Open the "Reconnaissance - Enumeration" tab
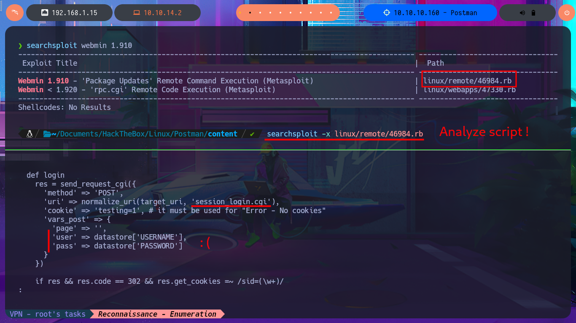This screenshot has height=323, width=576. pos(157,314)
